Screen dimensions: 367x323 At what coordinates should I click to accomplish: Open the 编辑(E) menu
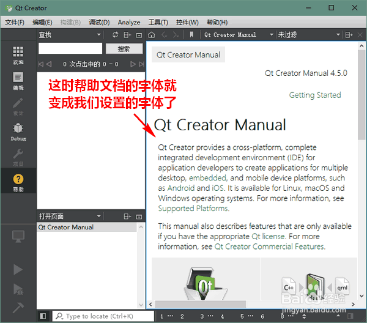tap(42, 22)
